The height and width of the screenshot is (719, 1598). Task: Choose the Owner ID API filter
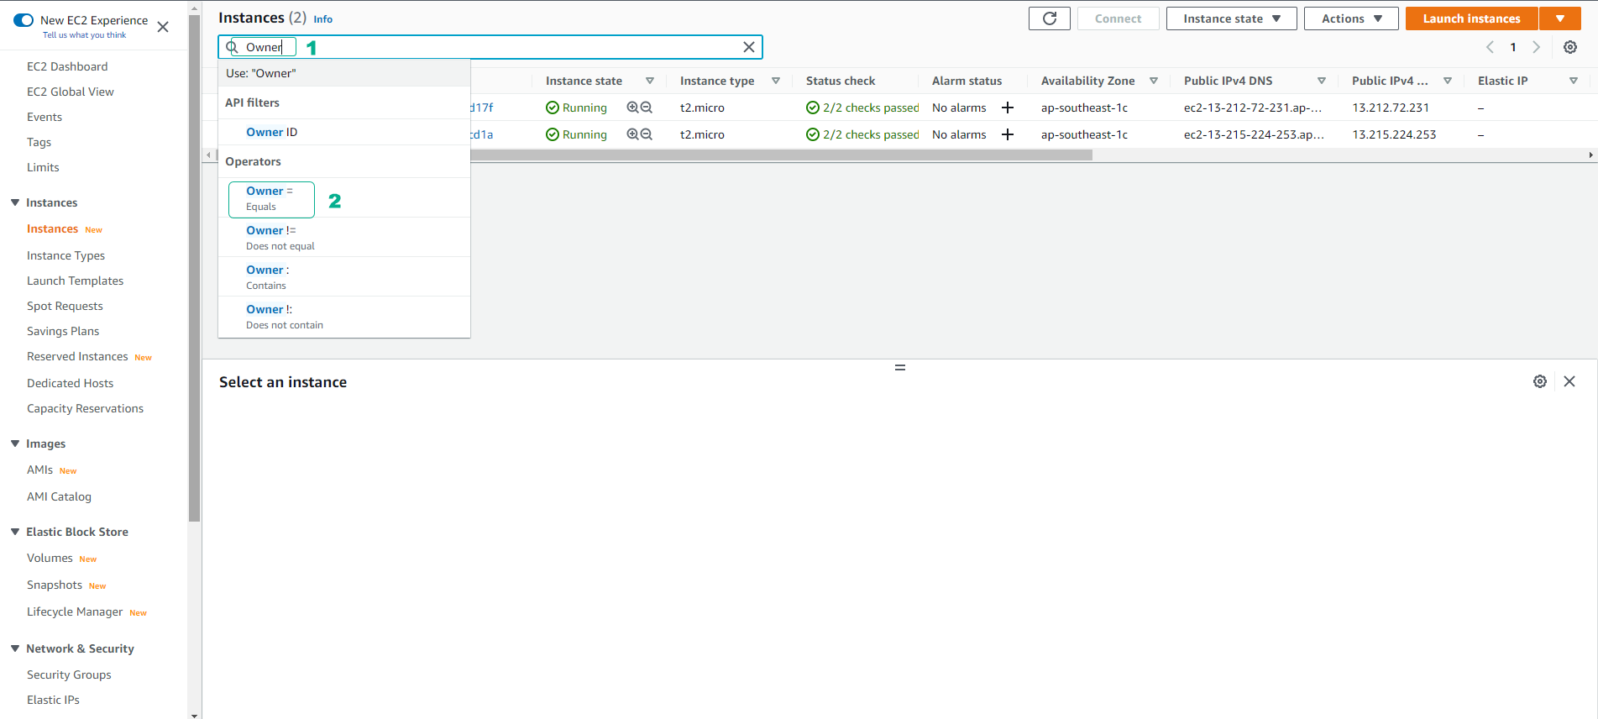[x=344, y=132]
